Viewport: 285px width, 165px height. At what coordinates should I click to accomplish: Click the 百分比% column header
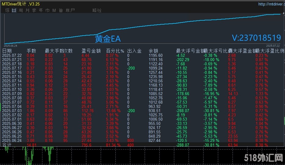point(115,51)
